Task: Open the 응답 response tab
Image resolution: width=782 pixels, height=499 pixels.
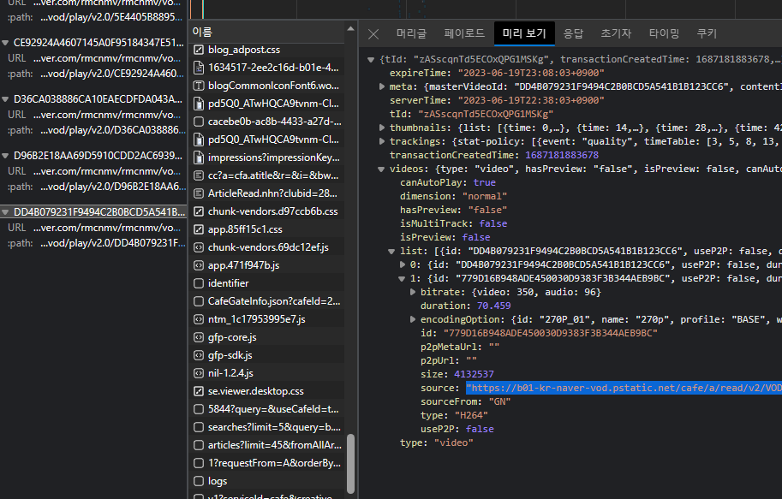Action: [x=573, y=33]
